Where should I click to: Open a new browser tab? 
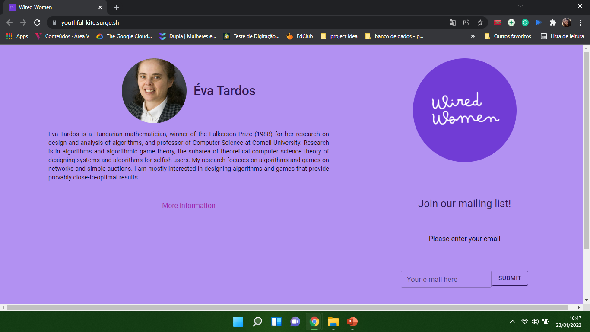click(x=117, y=7)
